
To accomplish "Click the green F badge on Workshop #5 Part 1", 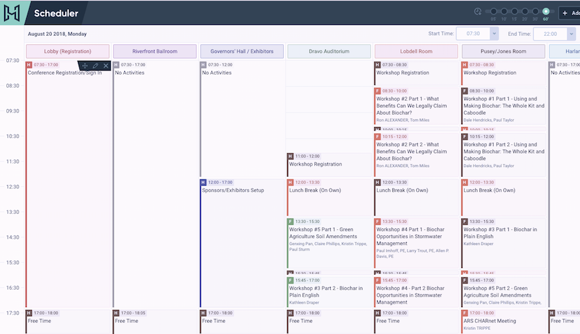I will pos(290,222).
